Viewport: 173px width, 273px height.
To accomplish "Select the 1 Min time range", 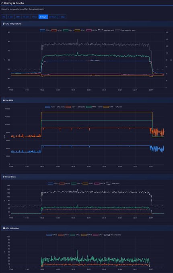I will point(10,17).
